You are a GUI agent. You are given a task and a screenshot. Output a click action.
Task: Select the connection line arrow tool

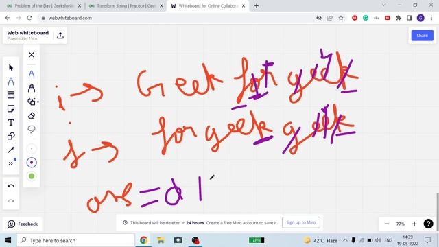(x=11, y=150)
